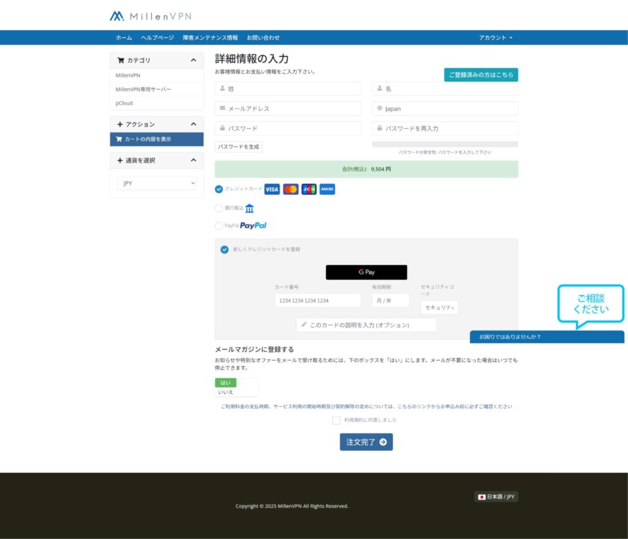
Task: Click the JCB card icon
Action: click(309, 189)
